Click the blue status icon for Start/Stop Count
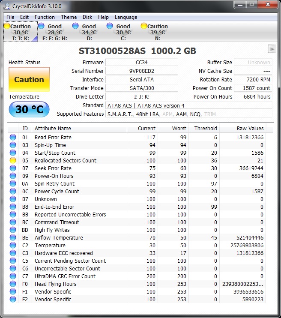Viewport: 281px width, 318px height. coord(13,153)
